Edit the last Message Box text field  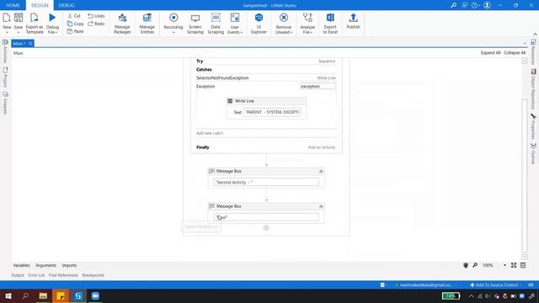pos(266,217)
